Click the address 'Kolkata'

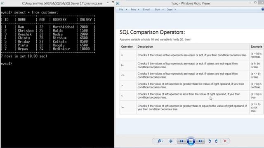pos(59,42)
